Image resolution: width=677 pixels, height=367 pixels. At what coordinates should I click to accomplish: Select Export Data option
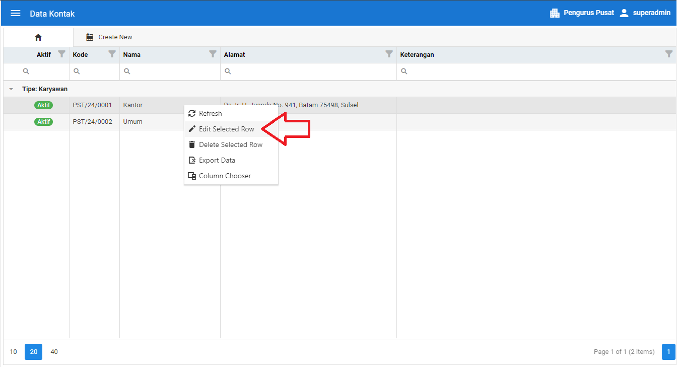coord(217,160)
